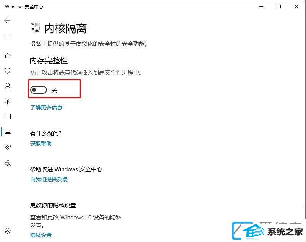Screen dimensions: 306x242
Task: Toggle the 内存完整性 switch on
Action: click(39, 90)
